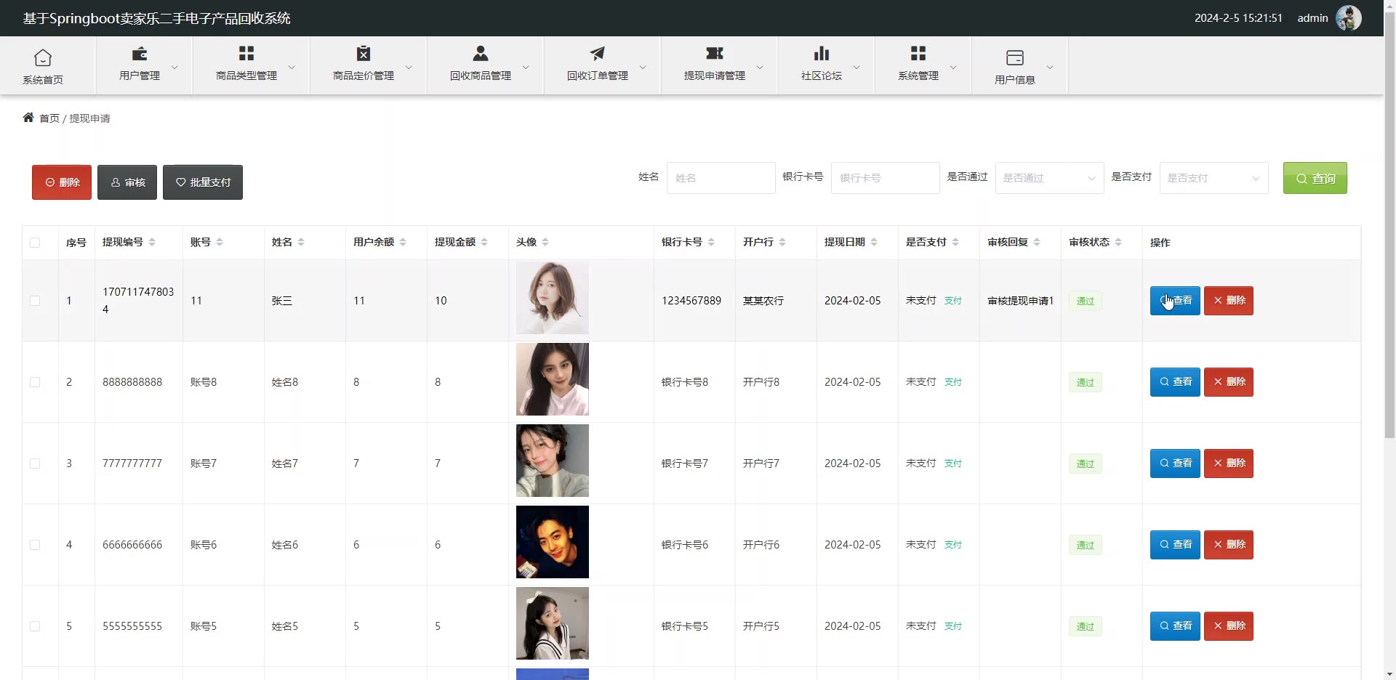Check the row for 姓名7

pyautogui.click(x=35, y=464)
